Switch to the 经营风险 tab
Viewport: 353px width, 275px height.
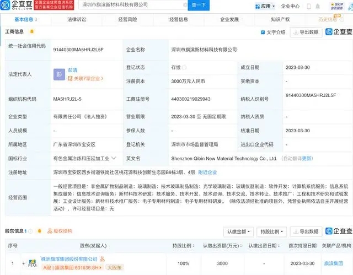(127, 19)
